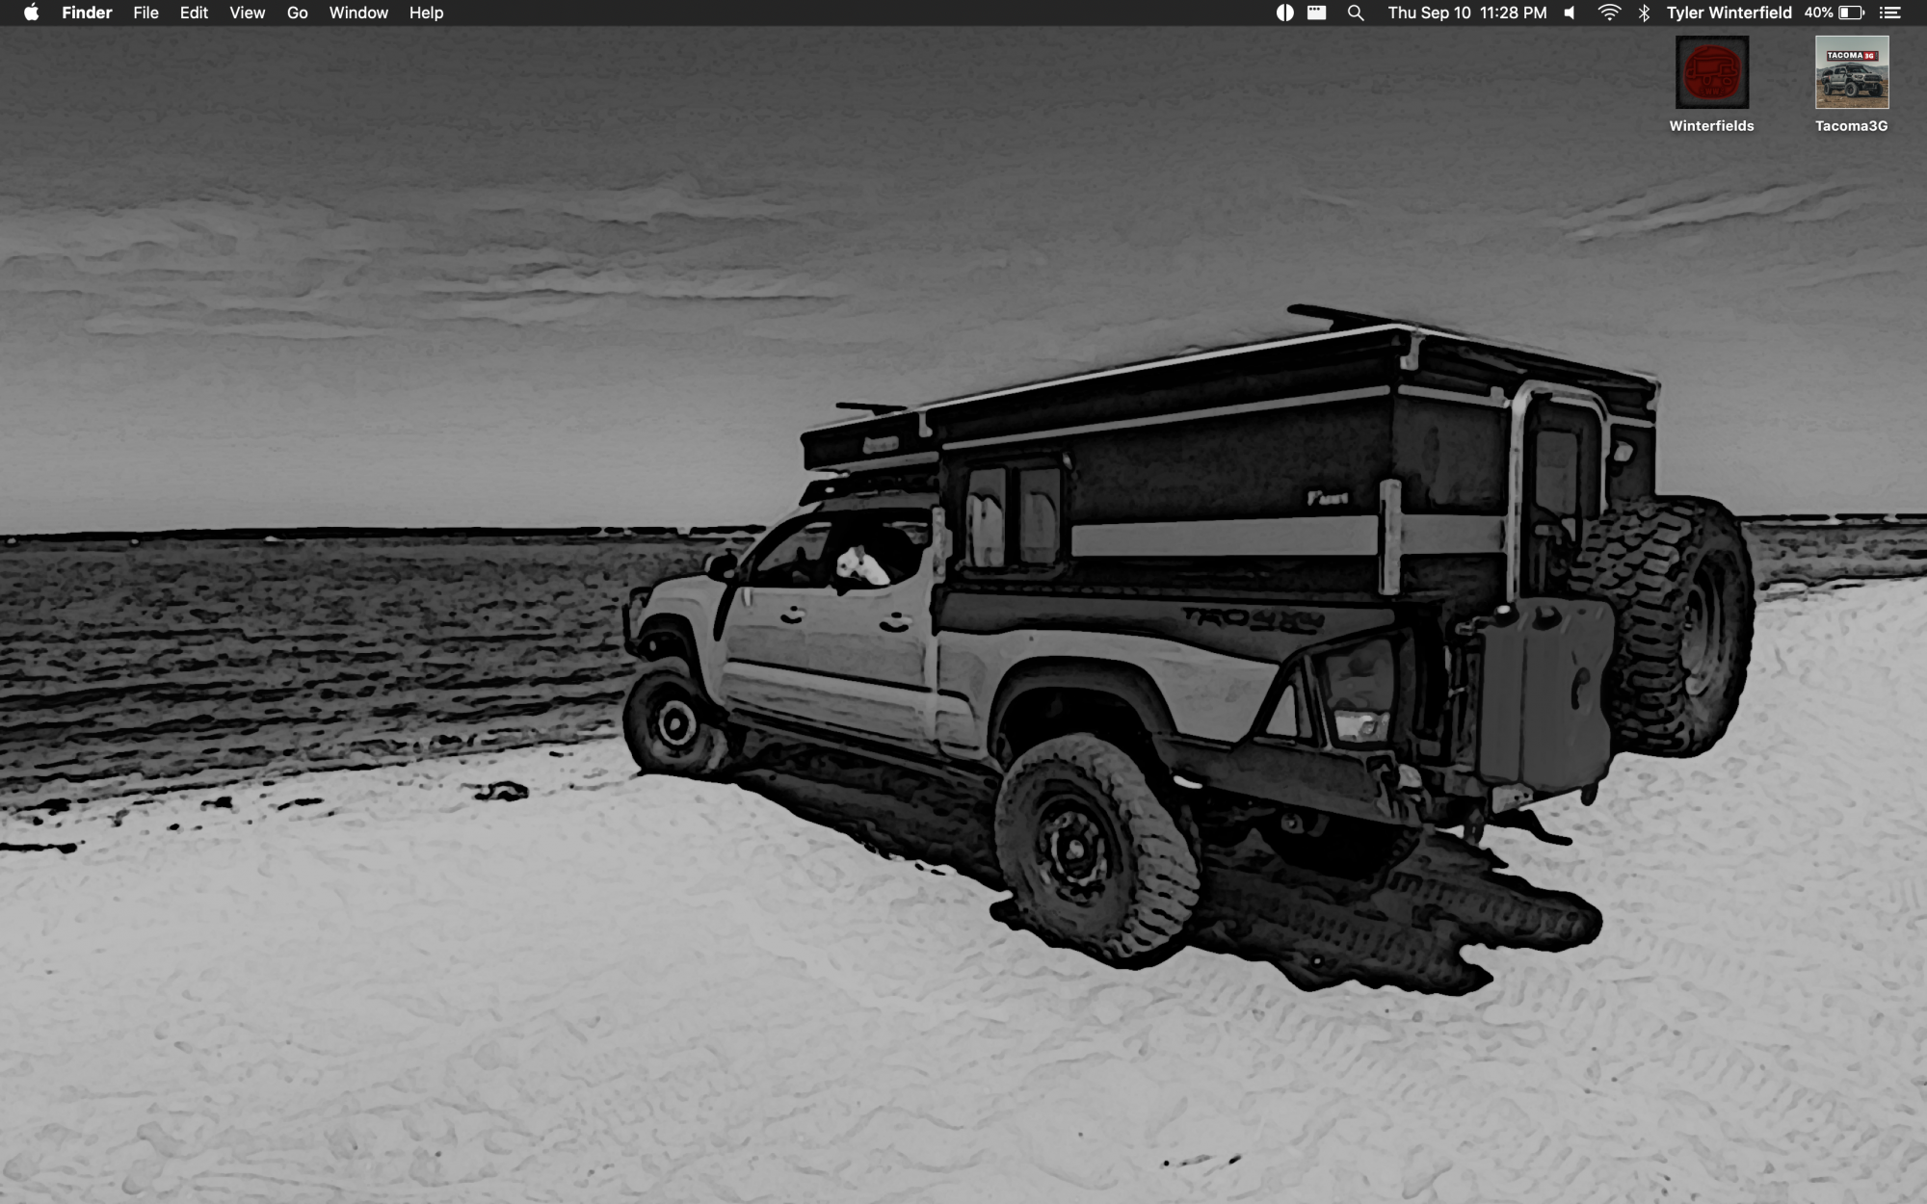The image size is (1927, 1204).
Task: Open the Help menu
Action: pyautogui.click(x=426, y=13)
